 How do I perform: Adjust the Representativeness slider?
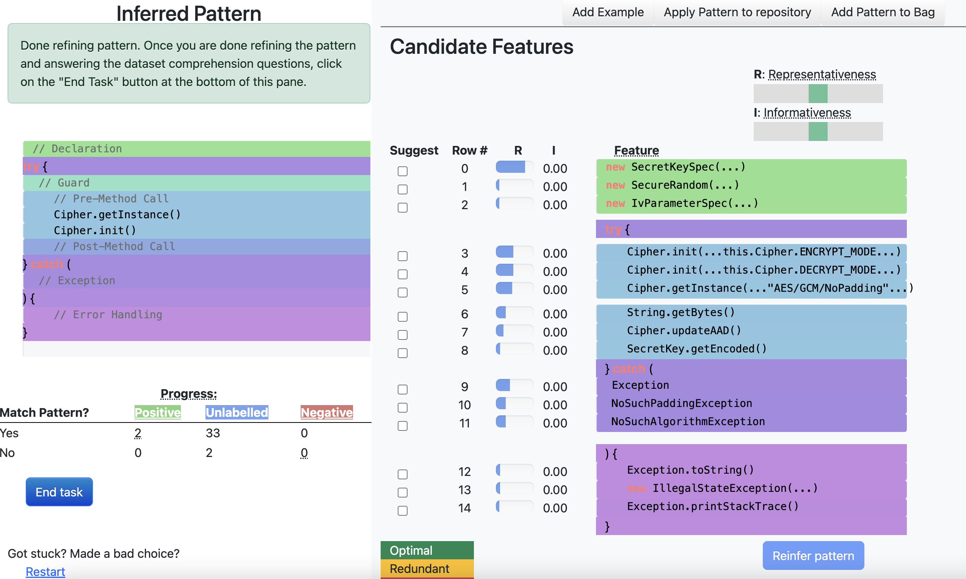[x=818, y=94]
